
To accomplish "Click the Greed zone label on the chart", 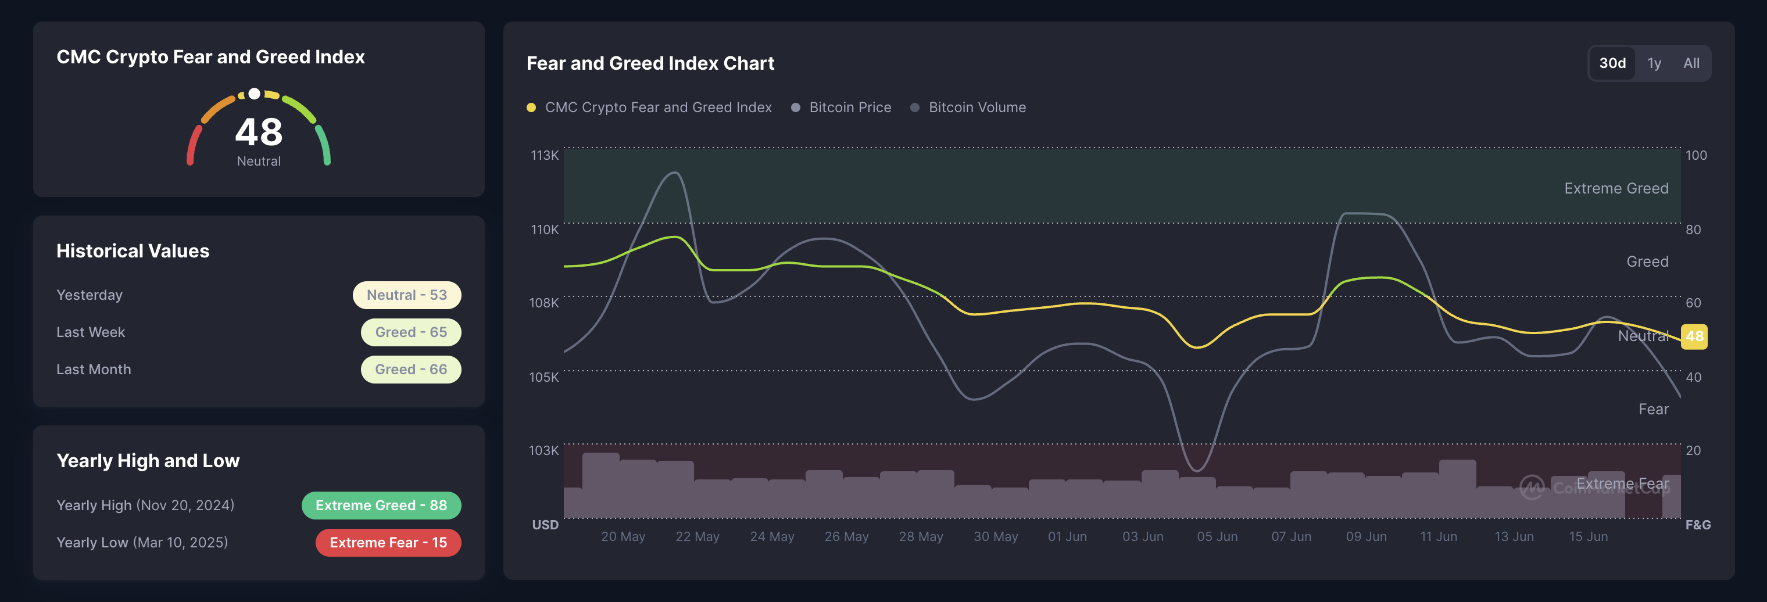I will 1647,261.
